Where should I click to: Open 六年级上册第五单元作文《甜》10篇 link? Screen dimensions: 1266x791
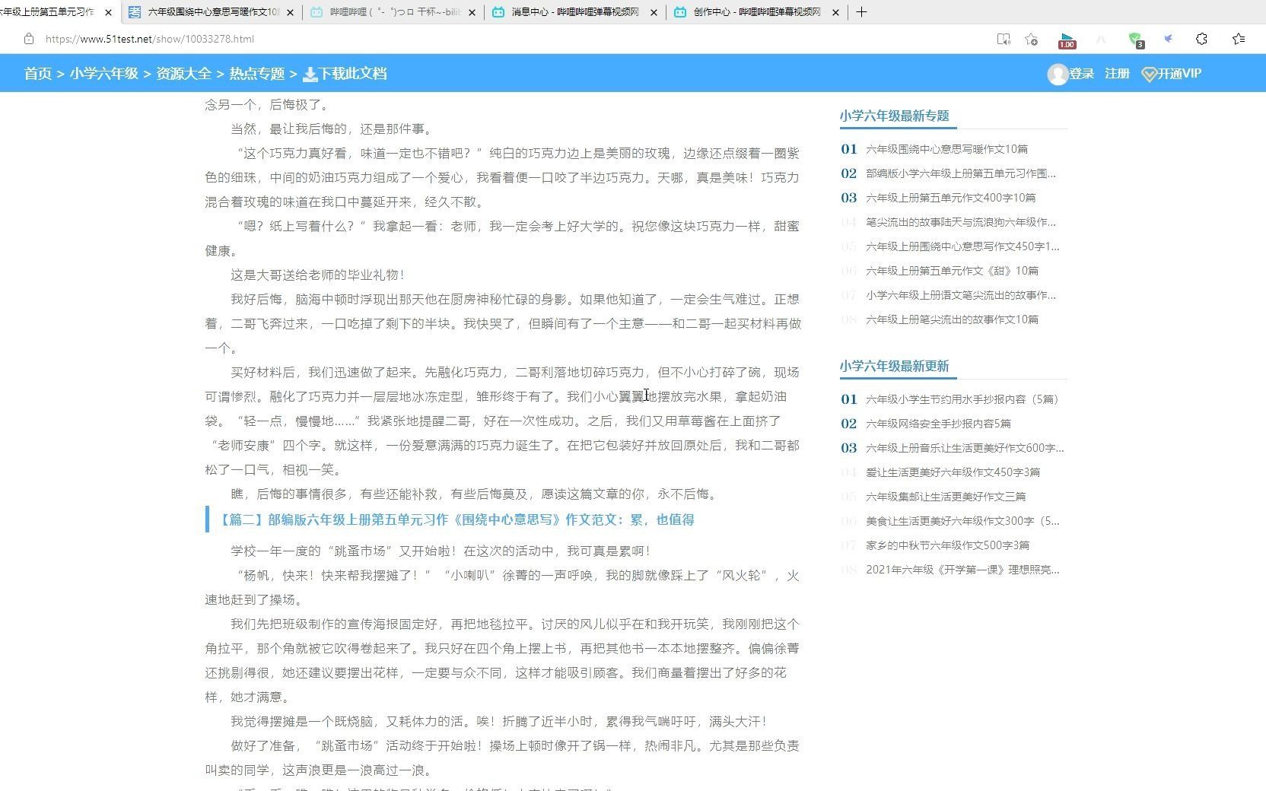[952, 271]
